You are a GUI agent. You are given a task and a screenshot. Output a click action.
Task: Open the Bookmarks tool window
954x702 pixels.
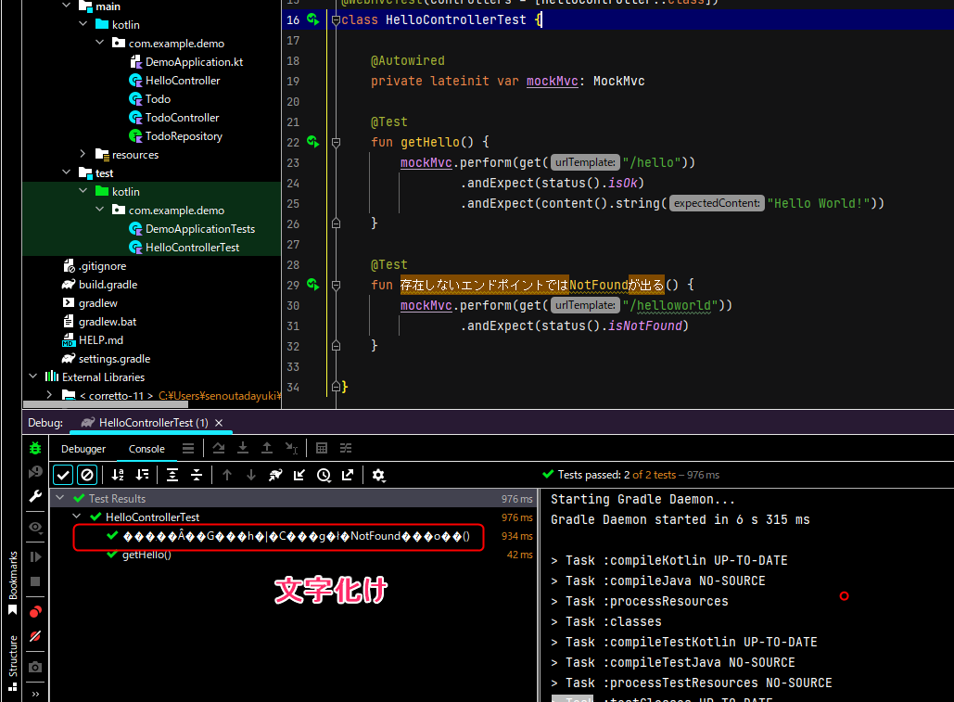coord(13,582)
